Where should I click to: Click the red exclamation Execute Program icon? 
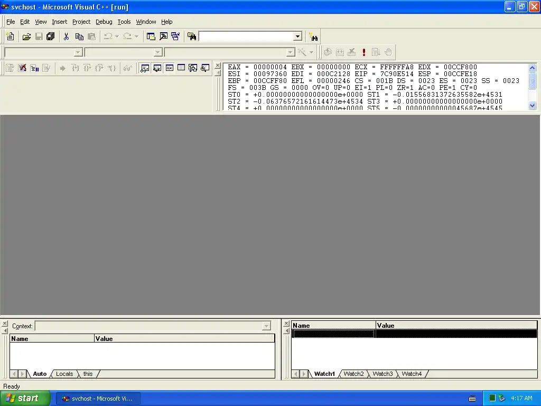363,52
